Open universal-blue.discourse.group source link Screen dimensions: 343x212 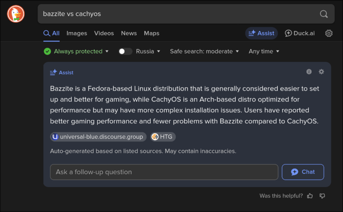(98, 137)
